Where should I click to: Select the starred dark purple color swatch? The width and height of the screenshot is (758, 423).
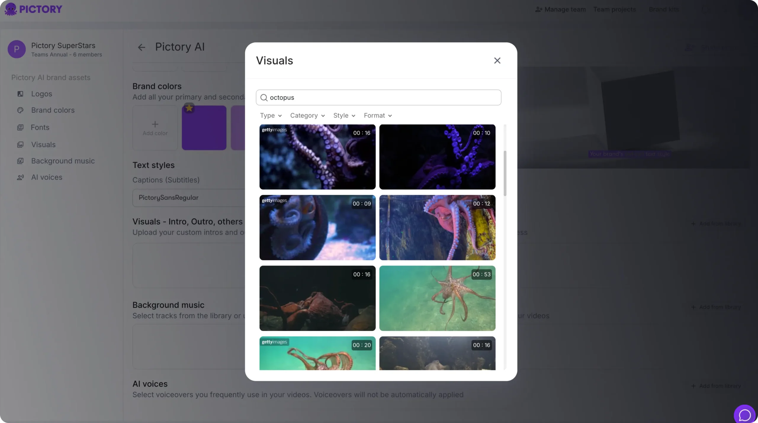click(204, 128)
